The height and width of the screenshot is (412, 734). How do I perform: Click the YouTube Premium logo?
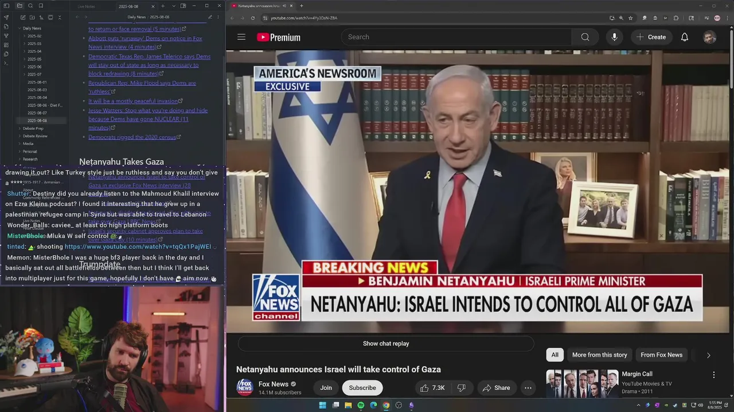279,37
